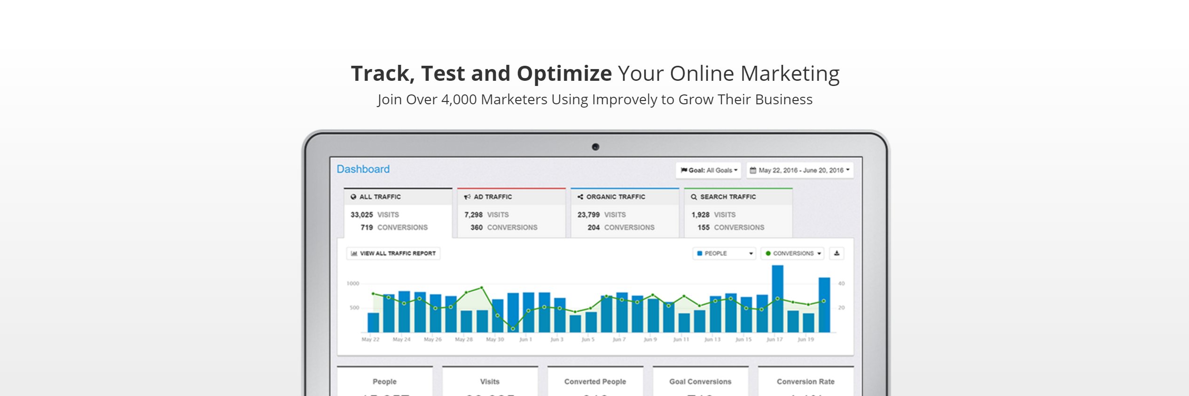The height and width of the screenshot is (396, 1189).
Task: Select the All Traffic tab
Action: point(398,213)
